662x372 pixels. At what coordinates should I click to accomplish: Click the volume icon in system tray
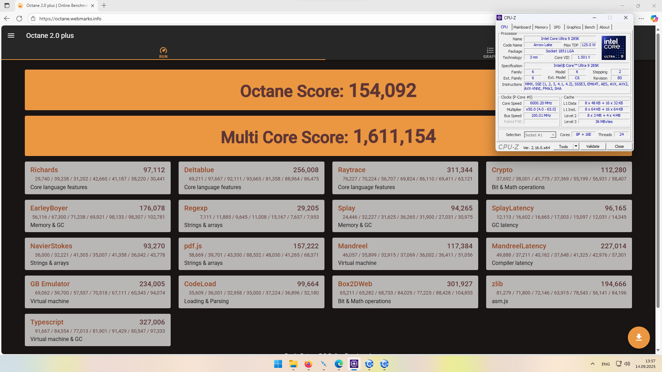[627, 364]
